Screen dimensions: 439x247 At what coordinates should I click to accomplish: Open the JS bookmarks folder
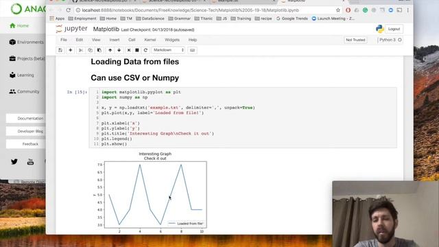pyautogui.click(x=222, y=19)
